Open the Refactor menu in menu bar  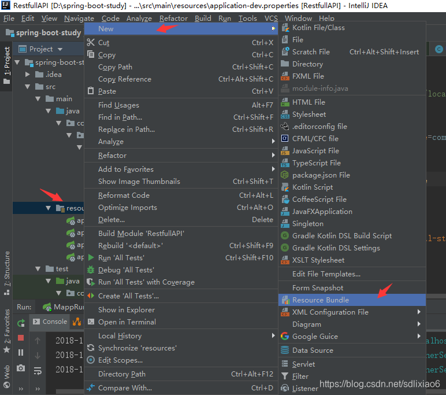(173, 19)
